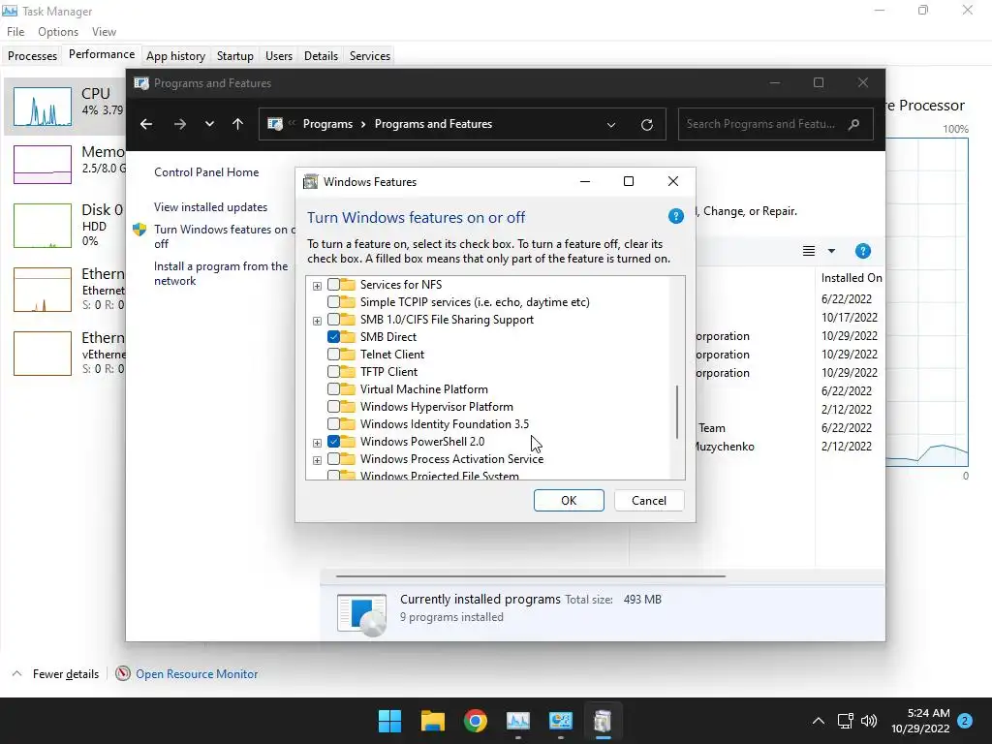The width and height of the screenshot is (992, 744).
Task: Click the up arrow in Programs and Features
Action: point(238,124)
